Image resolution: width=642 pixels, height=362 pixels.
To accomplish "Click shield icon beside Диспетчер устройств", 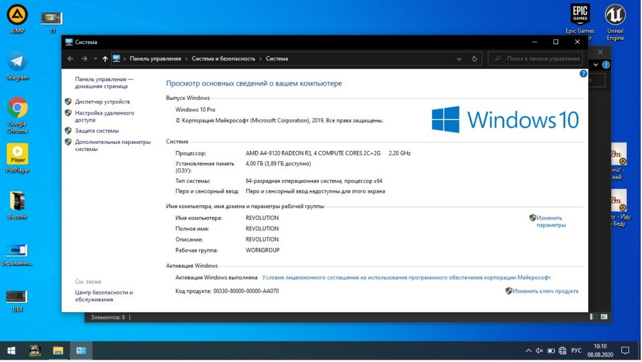I will point(68,101).
